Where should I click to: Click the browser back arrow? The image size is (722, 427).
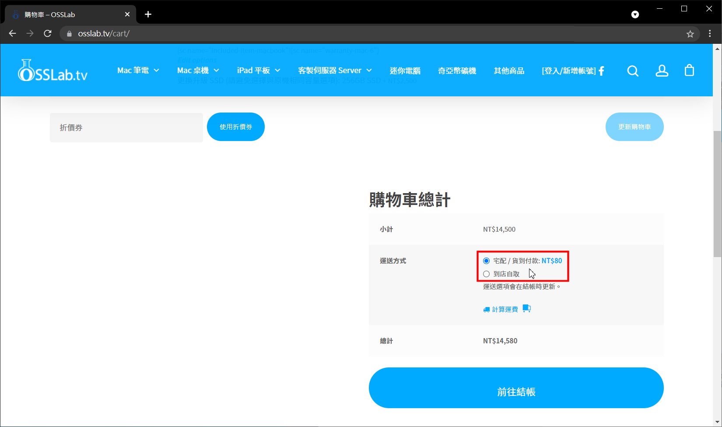click(13, 34)
